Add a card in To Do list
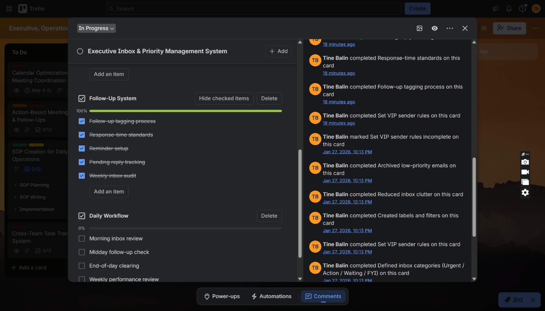545x311 pixels. pyautogui.click(x=29, y=268)
